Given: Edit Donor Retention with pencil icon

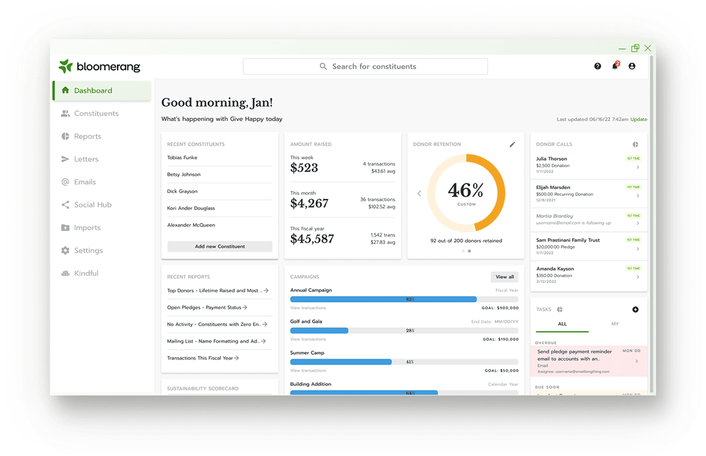Looking at the screenshot, I should pos(512,144).
